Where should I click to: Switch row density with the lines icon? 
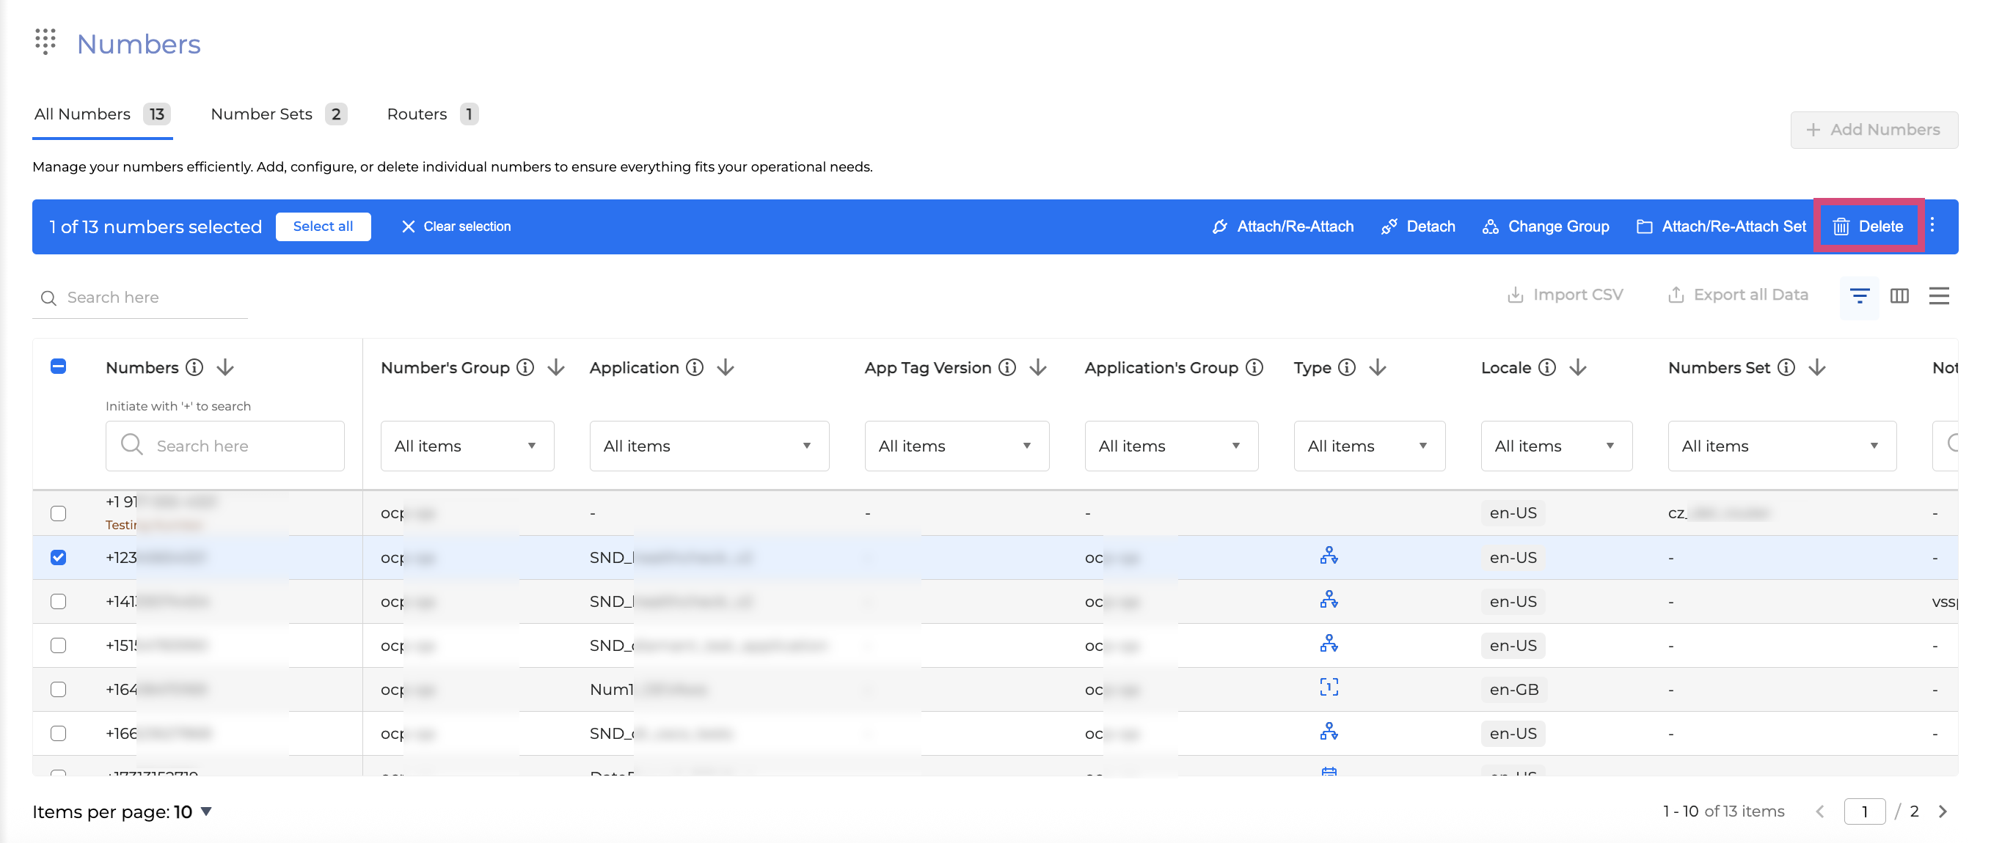[x=1938, y=295]
